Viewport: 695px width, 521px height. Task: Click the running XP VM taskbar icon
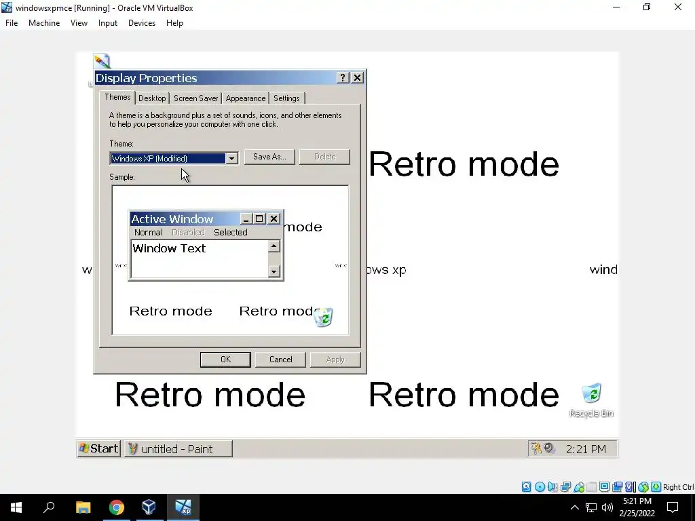tap(183, 507)
